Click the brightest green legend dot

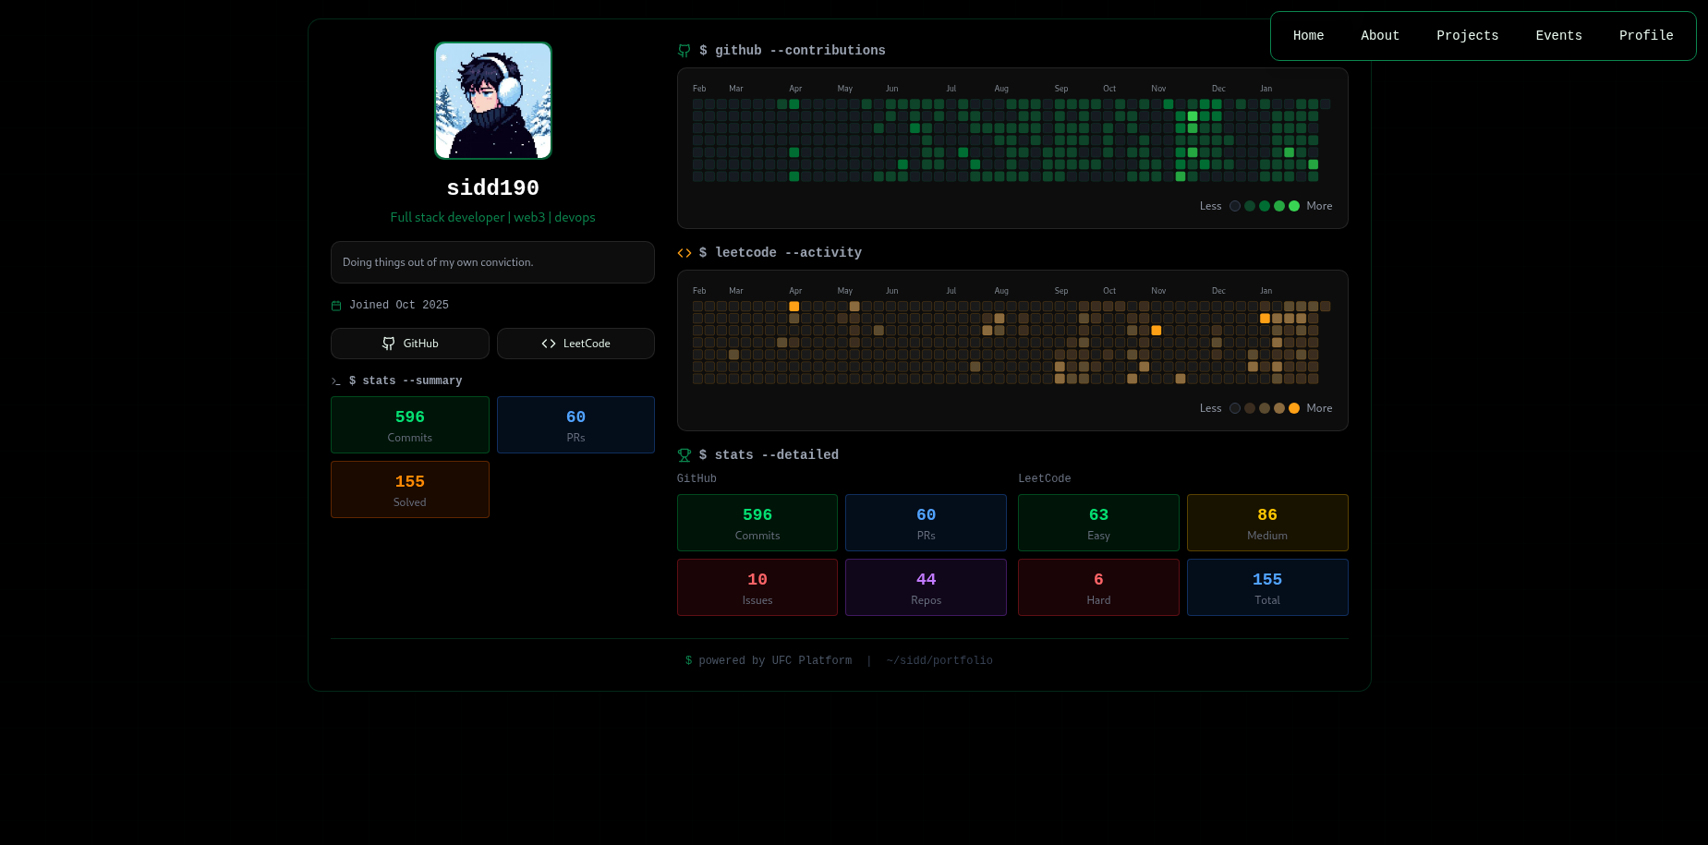(x=1294, y=206)
